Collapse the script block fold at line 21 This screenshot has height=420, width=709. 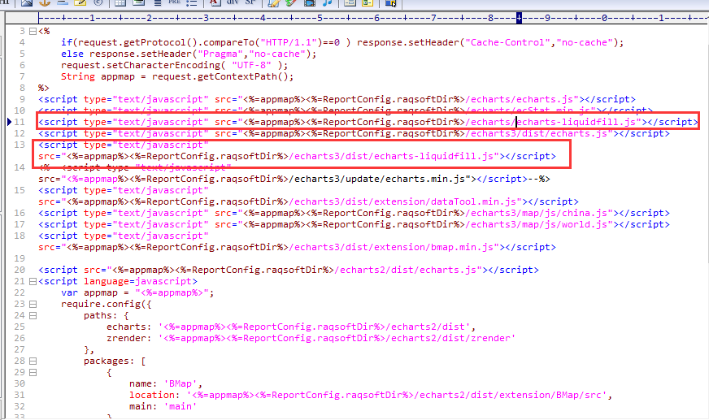(33, 281)
